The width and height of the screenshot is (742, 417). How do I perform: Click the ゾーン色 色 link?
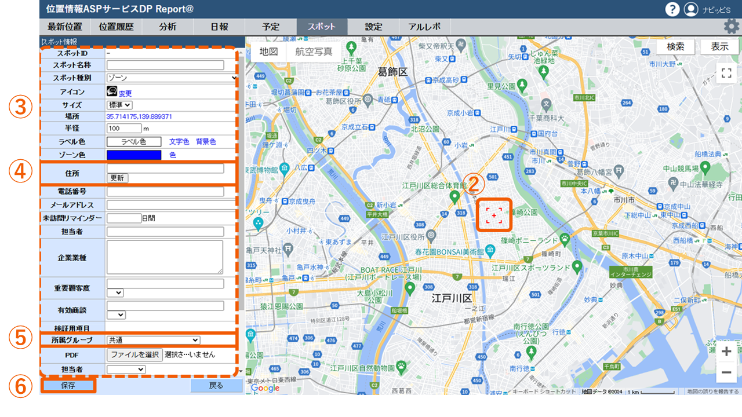(x=173, y=155)
